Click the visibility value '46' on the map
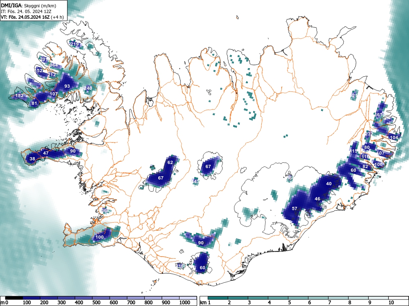This screenshot has width=409, height=306. (x=317, y=199)
